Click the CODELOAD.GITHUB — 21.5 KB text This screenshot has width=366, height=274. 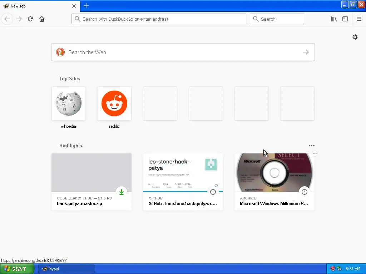[x=84, y=198]
